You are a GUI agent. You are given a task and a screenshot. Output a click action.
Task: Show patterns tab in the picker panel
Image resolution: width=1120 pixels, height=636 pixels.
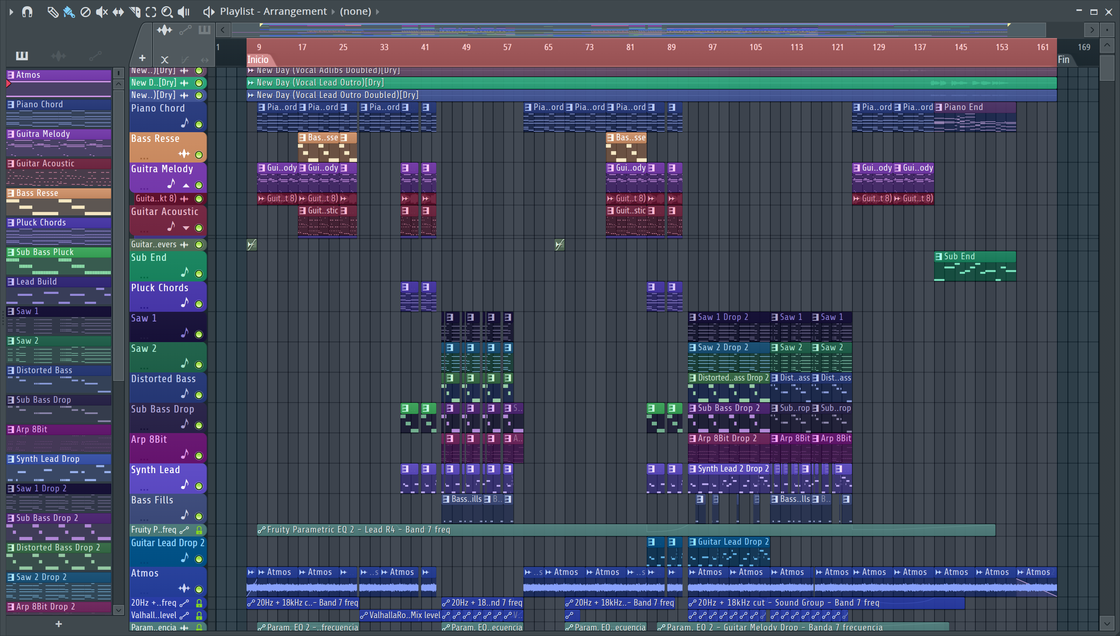click(22, 56)
